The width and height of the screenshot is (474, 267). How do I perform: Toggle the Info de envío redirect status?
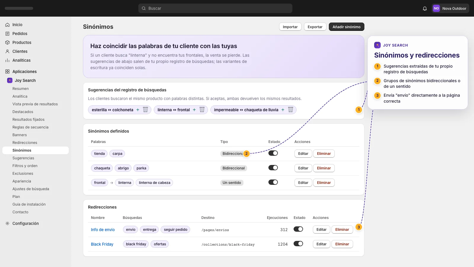point(298,229)
